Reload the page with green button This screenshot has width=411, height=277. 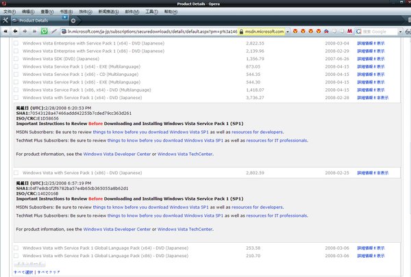(44, 31)
